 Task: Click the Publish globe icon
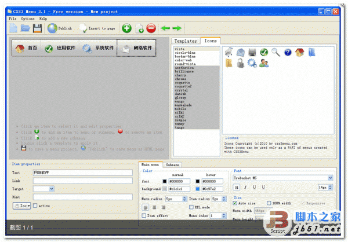tap(52, 28)
